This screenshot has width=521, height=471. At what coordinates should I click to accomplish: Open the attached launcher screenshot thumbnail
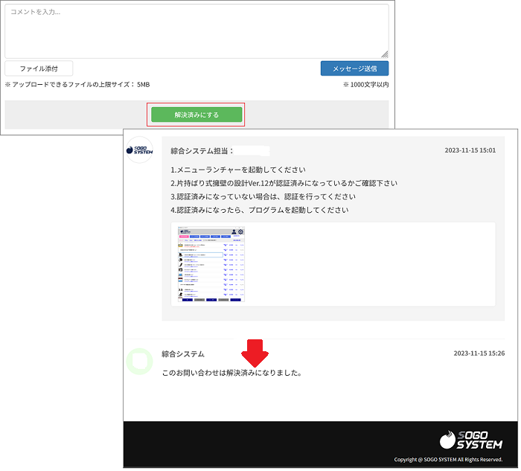(x=211, y=264)
